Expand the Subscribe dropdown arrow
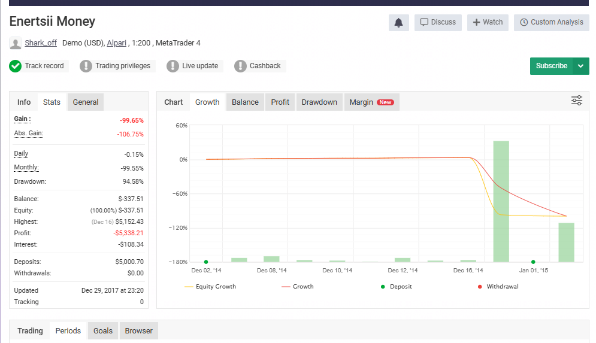This screenshot has width=596, height=343. click(581, 66)
